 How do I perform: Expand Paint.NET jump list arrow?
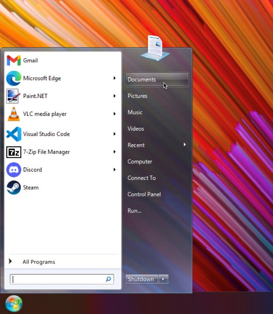pos(114,96)
